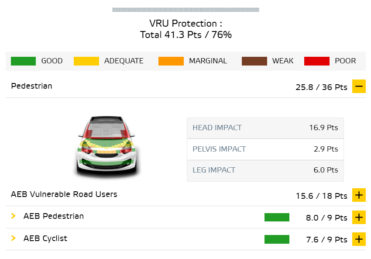This screenshot has width=371, height=259.
Task: Open the PELVIS IMPACT row
Action: coord(265,149)
